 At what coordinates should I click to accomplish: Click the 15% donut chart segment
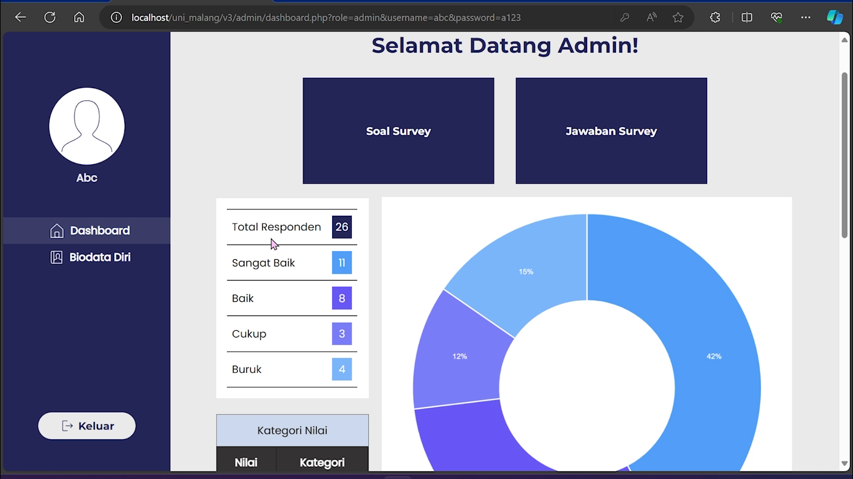(526, 271)
